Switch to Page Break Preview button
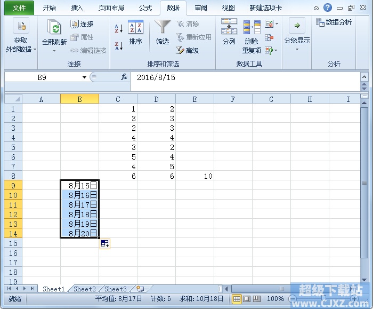373x309 pixels. [257, 299]
